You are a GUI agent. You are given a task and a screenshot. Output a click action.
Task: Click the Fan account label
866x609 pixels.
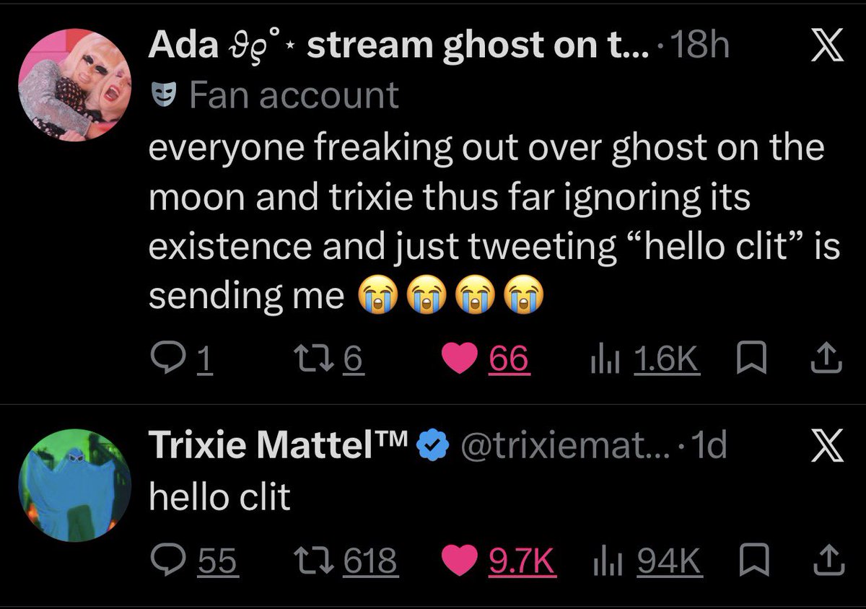(x=275, y=95)
